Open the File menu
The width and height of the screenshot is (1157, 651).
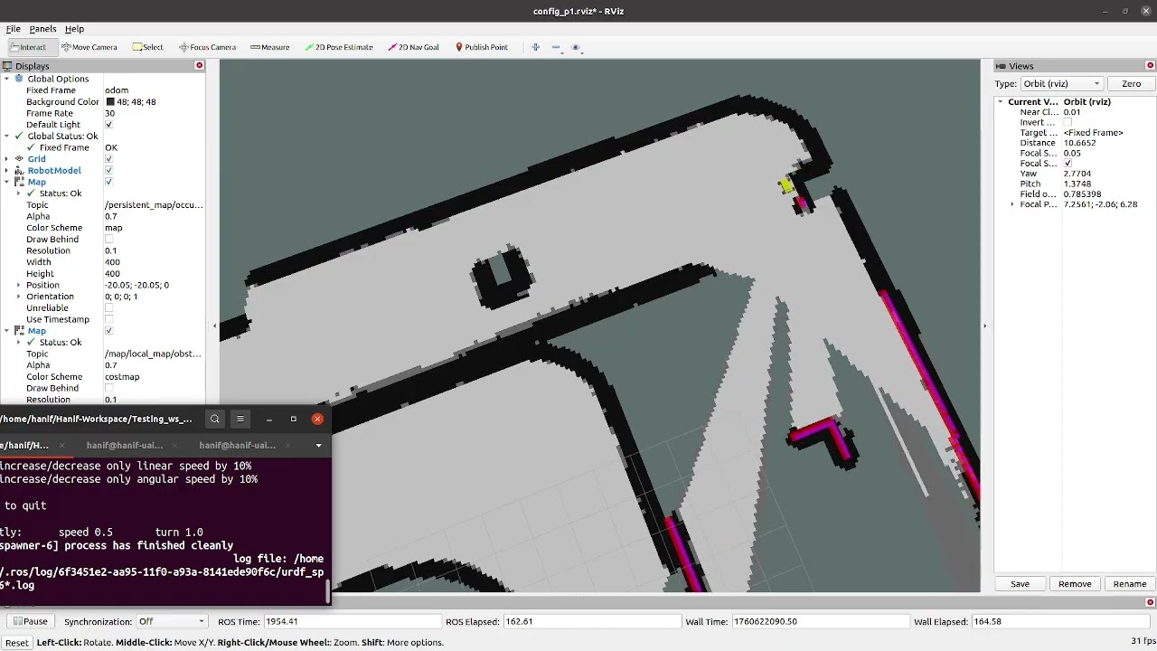click(14, 29)
